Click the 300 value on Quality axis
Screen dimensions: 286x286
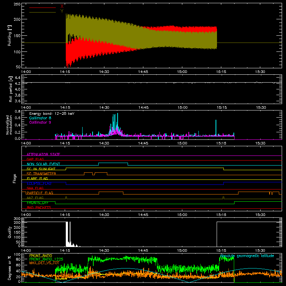(17, 219)
